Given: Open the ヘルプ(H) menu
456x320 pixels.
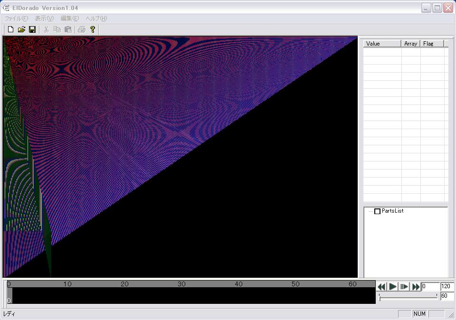Looking at the screenshot, I should click(x=96, y=19).
